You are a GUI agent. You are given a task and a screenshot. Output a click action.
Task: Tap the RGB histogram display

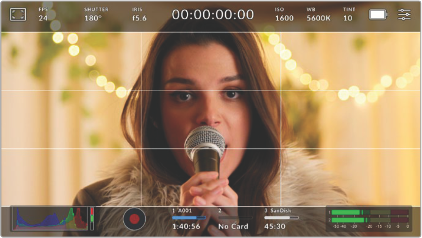(50, 218)
